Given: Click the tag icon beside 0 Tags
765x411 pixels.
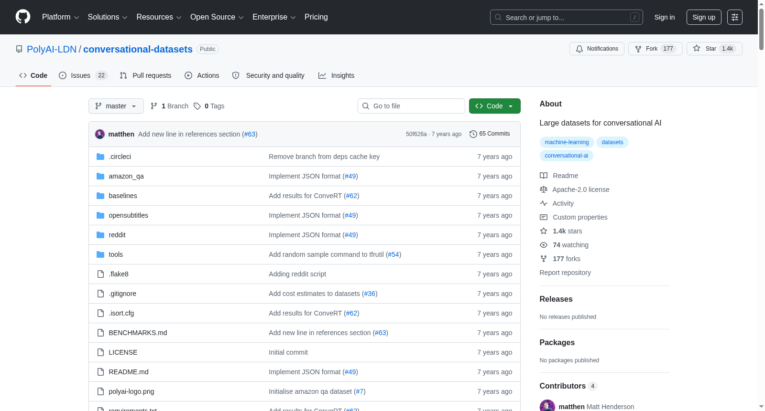Looking at the screenshot, I should click(x=197, y=106).
